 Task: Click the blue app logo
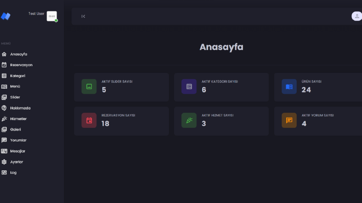point(5,16)
